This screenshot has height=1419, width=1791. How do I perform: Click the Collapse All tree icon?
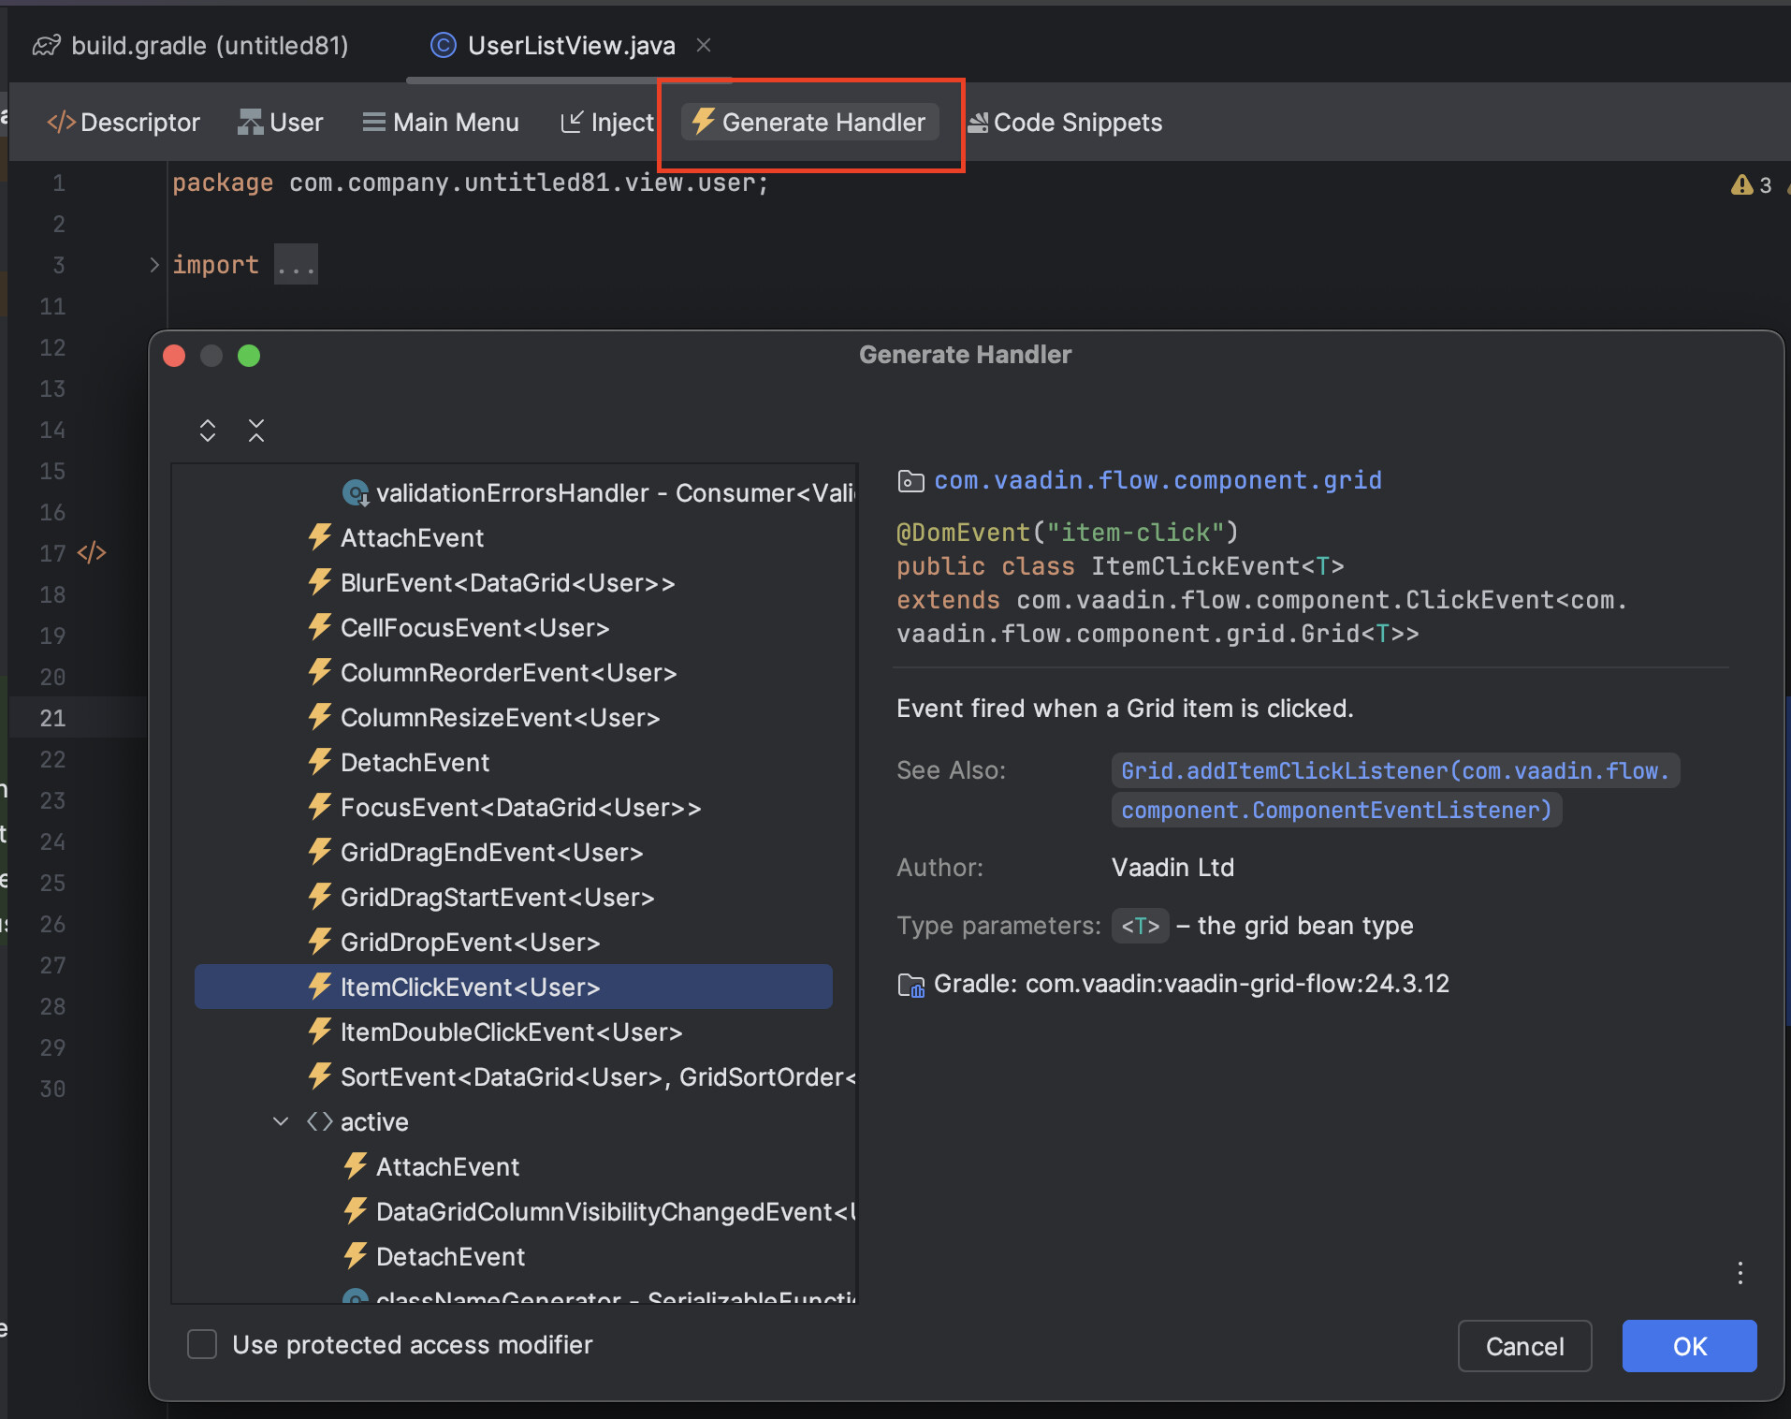tap(256, 431)
